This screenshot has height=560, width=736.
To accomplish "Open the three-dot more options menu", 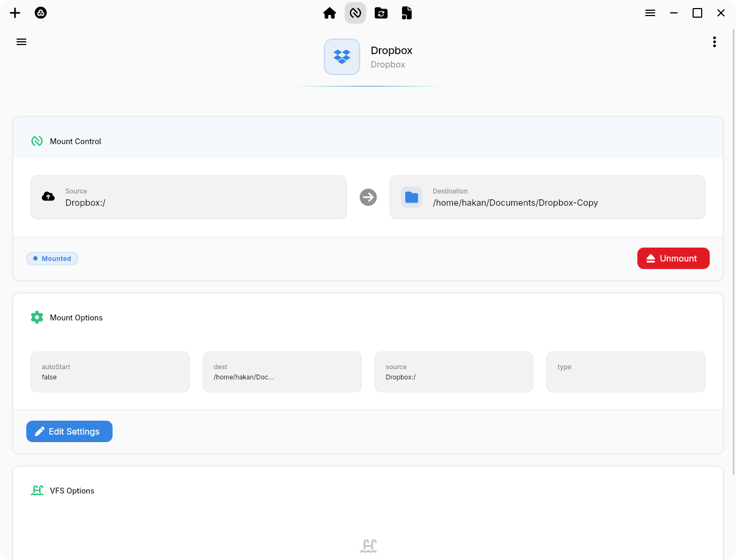I will click(715, 42).
